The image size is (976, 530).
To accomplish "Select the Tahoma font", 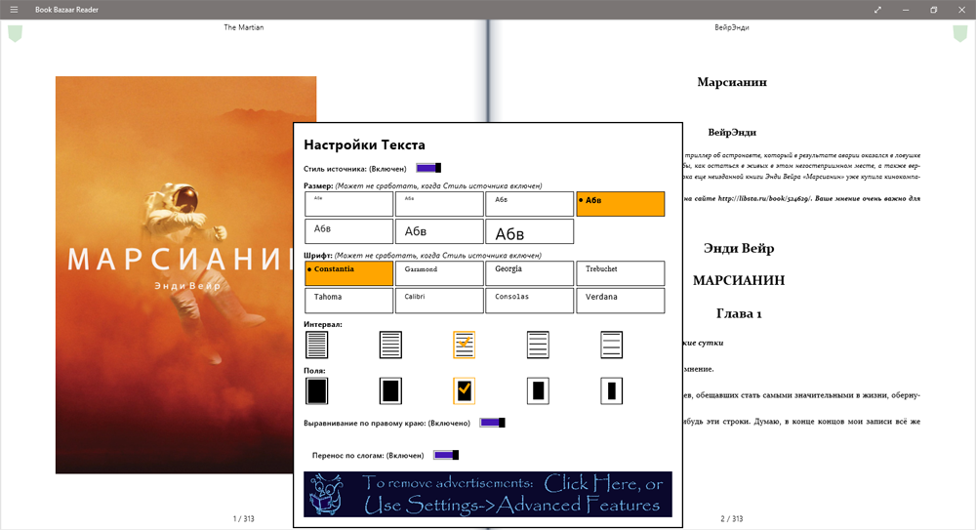I will (348, 301).
